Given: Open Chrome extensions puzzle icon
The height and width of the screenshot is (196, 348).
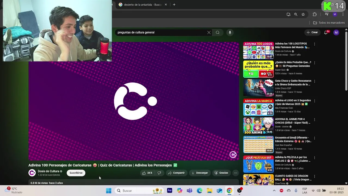Looking at the screenshot, I should click(315, 14).
